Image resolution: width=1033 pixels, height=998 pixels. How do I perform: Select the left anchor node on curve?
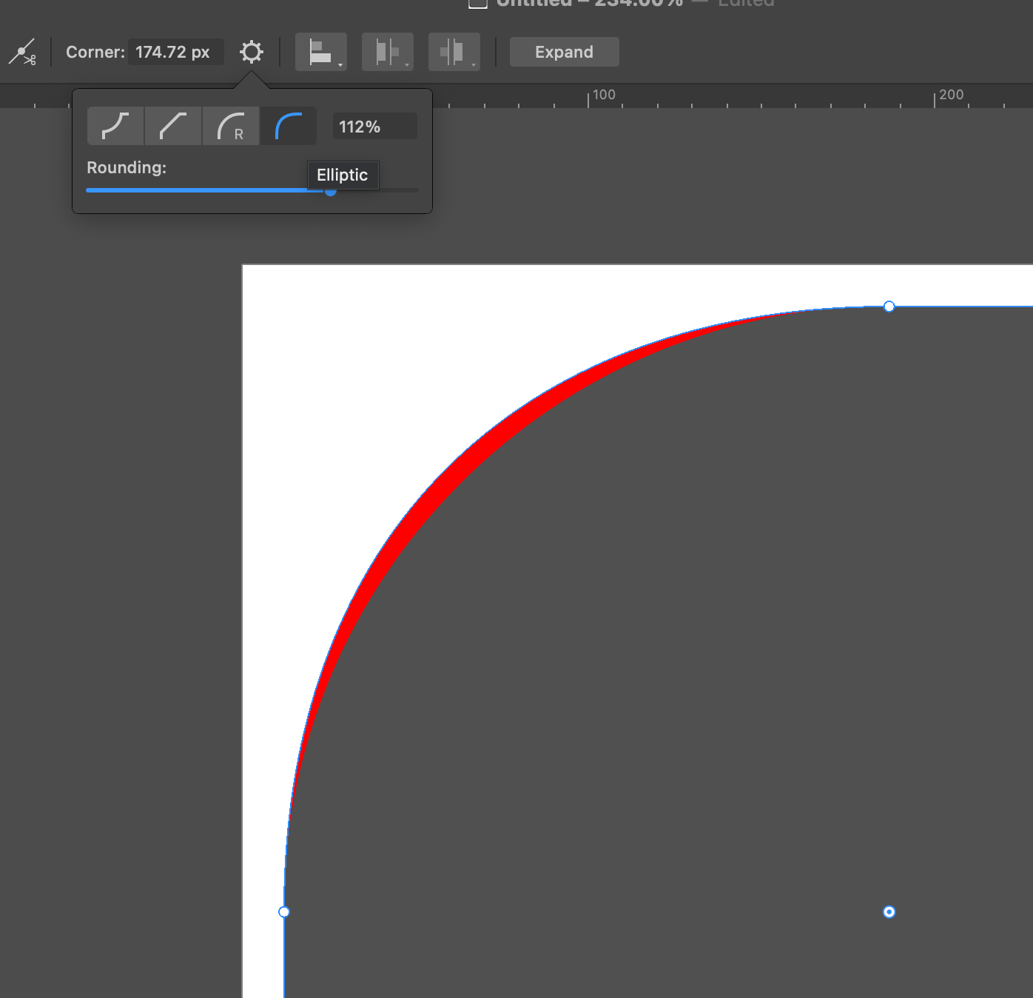point(284,912)
